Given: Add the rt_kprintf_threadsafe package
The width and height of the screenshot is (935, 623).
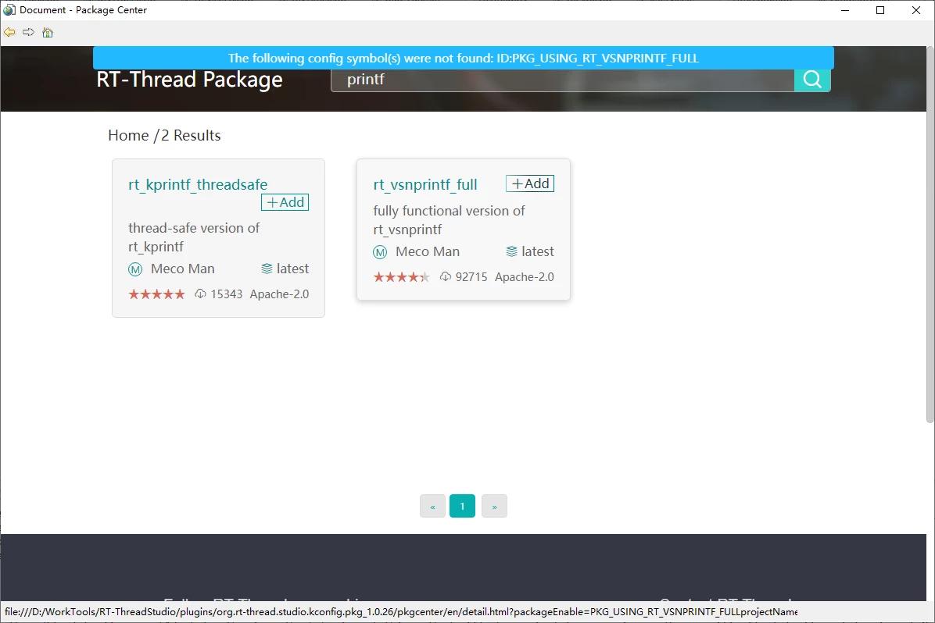Looking at the screenshot, I should point(285,202).
